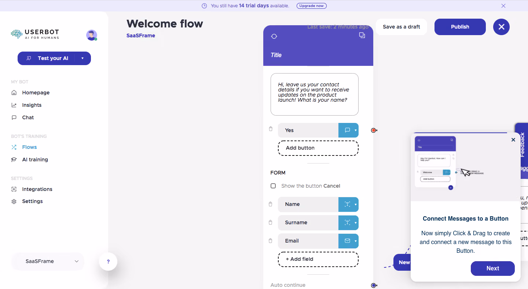This screenshot has width=528, height=289.
Task: Toggle Show the button Cancel checkbox
Action: tap(273, 186)
